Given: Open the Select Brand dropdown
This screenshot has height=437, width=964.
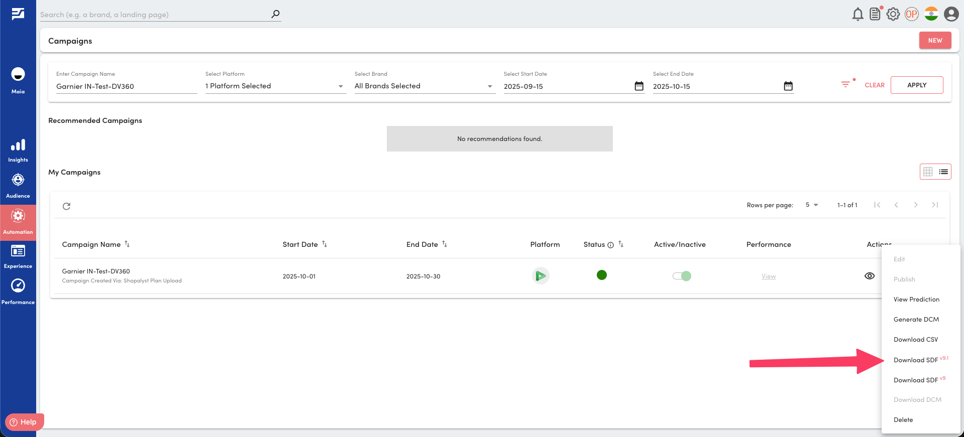Looking at the screenshot, I should click(x=424, y=86).
